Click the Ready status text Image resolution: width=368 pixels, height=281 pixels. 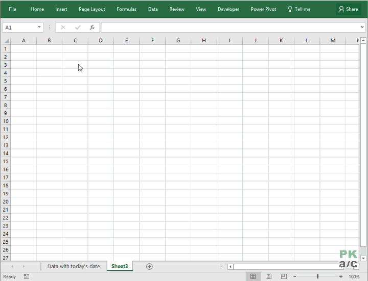click(9, 276)
